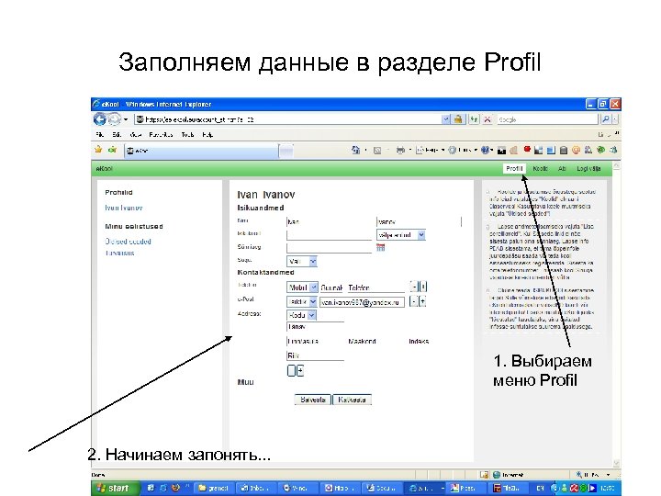Image resolution: width=661 pixels, height=496 pixels.
Task: Open the Kodu address type dropdown
Action: (301, 315)
